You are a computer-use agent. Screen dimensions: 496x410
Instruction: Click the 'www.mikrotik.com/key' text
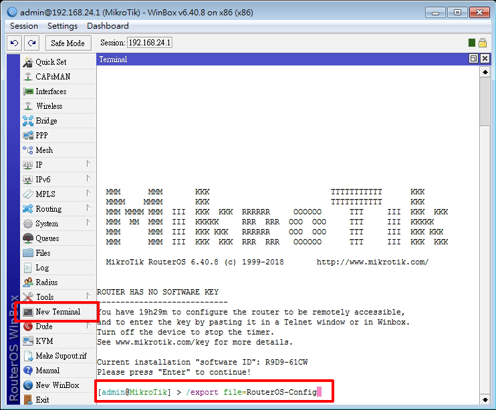pos(162,342)
